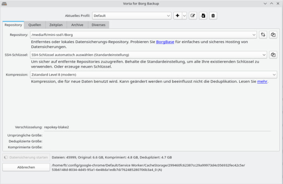Click the Komprimierte Größe label
Screen dimensions: 283x184
[x=25, y=147]
